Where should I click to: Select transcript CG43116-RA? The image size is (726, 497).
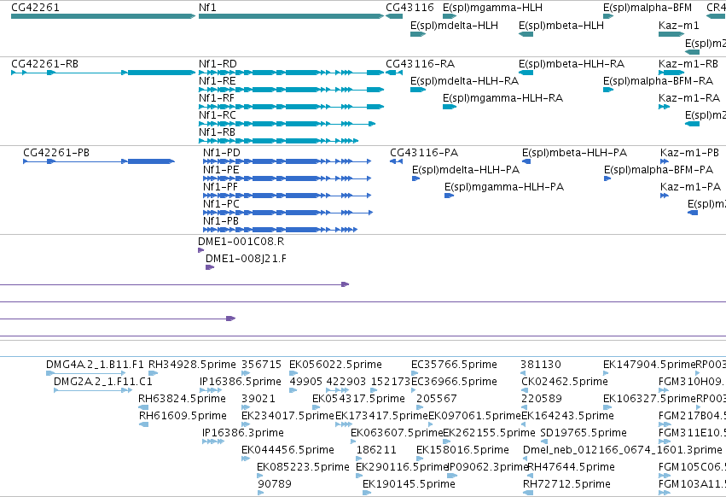coord(394,73)
